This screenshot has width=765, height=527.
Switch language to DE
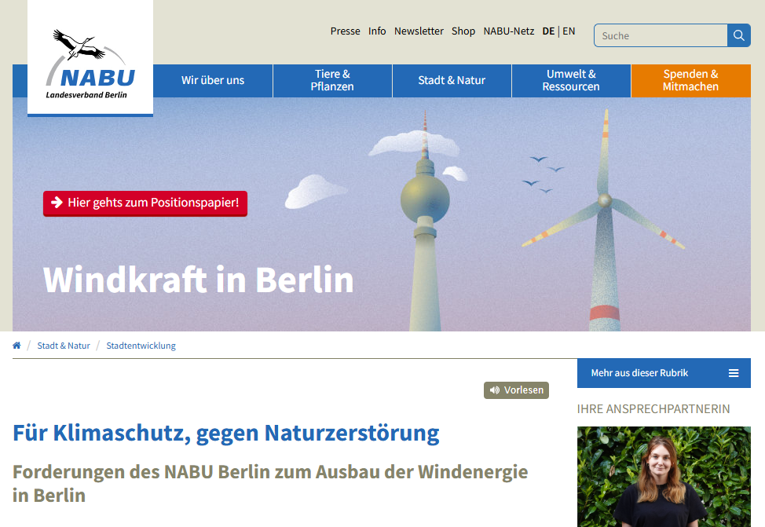point(548,31)
